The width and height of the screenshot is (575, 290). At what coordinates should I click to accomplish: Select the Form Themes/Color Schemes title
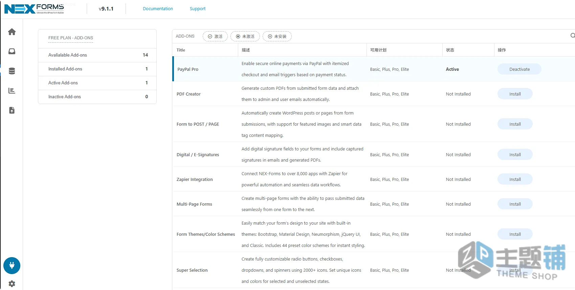(x=206, y=234)
